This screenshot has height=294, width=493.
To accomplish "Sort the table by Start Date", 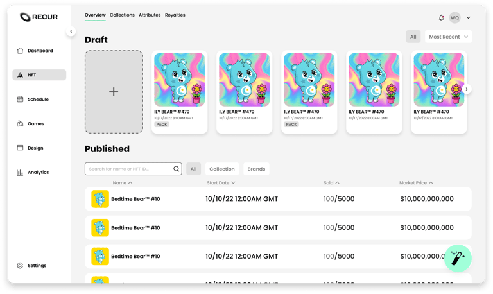I will pos(221,183).
